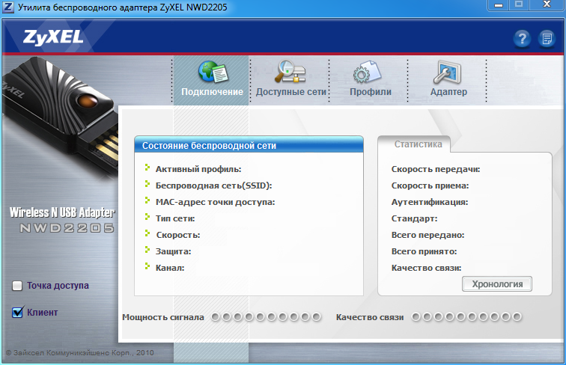
Task: Click the Хронология button
Action: tap(497, 284)
